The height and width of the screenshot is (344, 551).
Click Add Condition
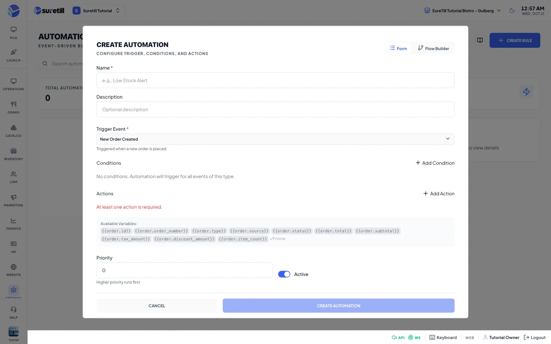coord(435,163)
